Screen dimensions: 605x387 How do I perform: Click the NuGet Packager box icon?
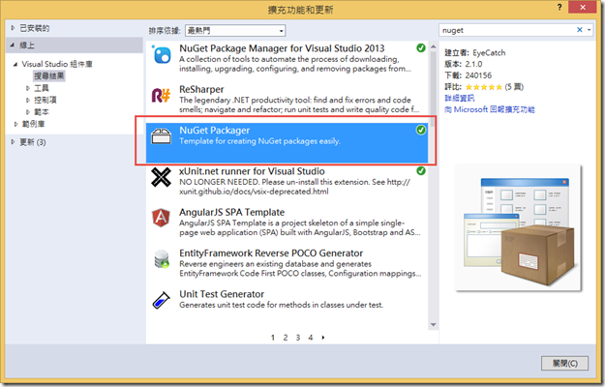pos(161,135)
